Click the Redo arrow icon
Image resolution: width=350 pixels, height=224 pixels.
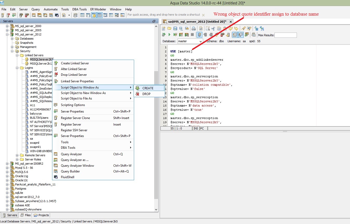click(236, 29)
